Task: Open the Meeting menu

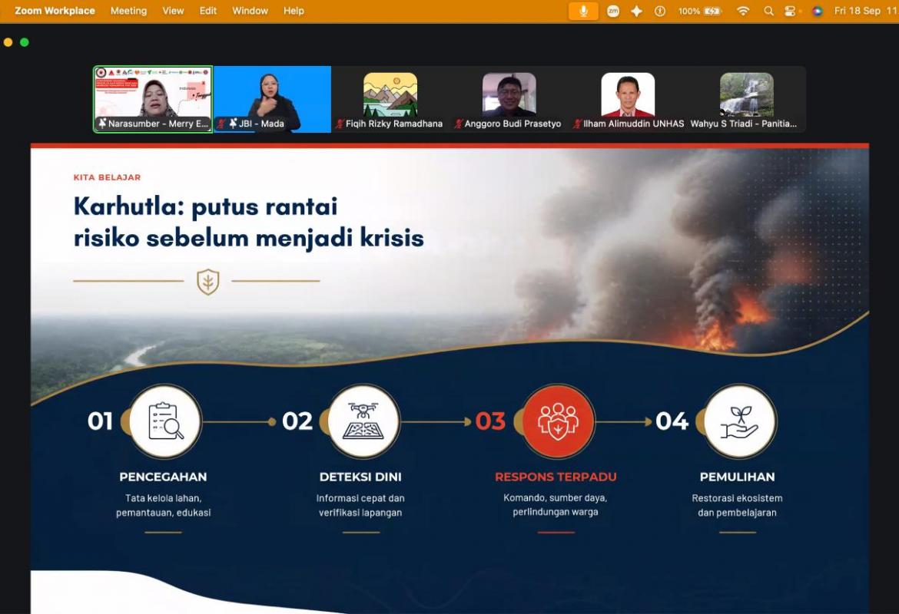Action: 128,11
